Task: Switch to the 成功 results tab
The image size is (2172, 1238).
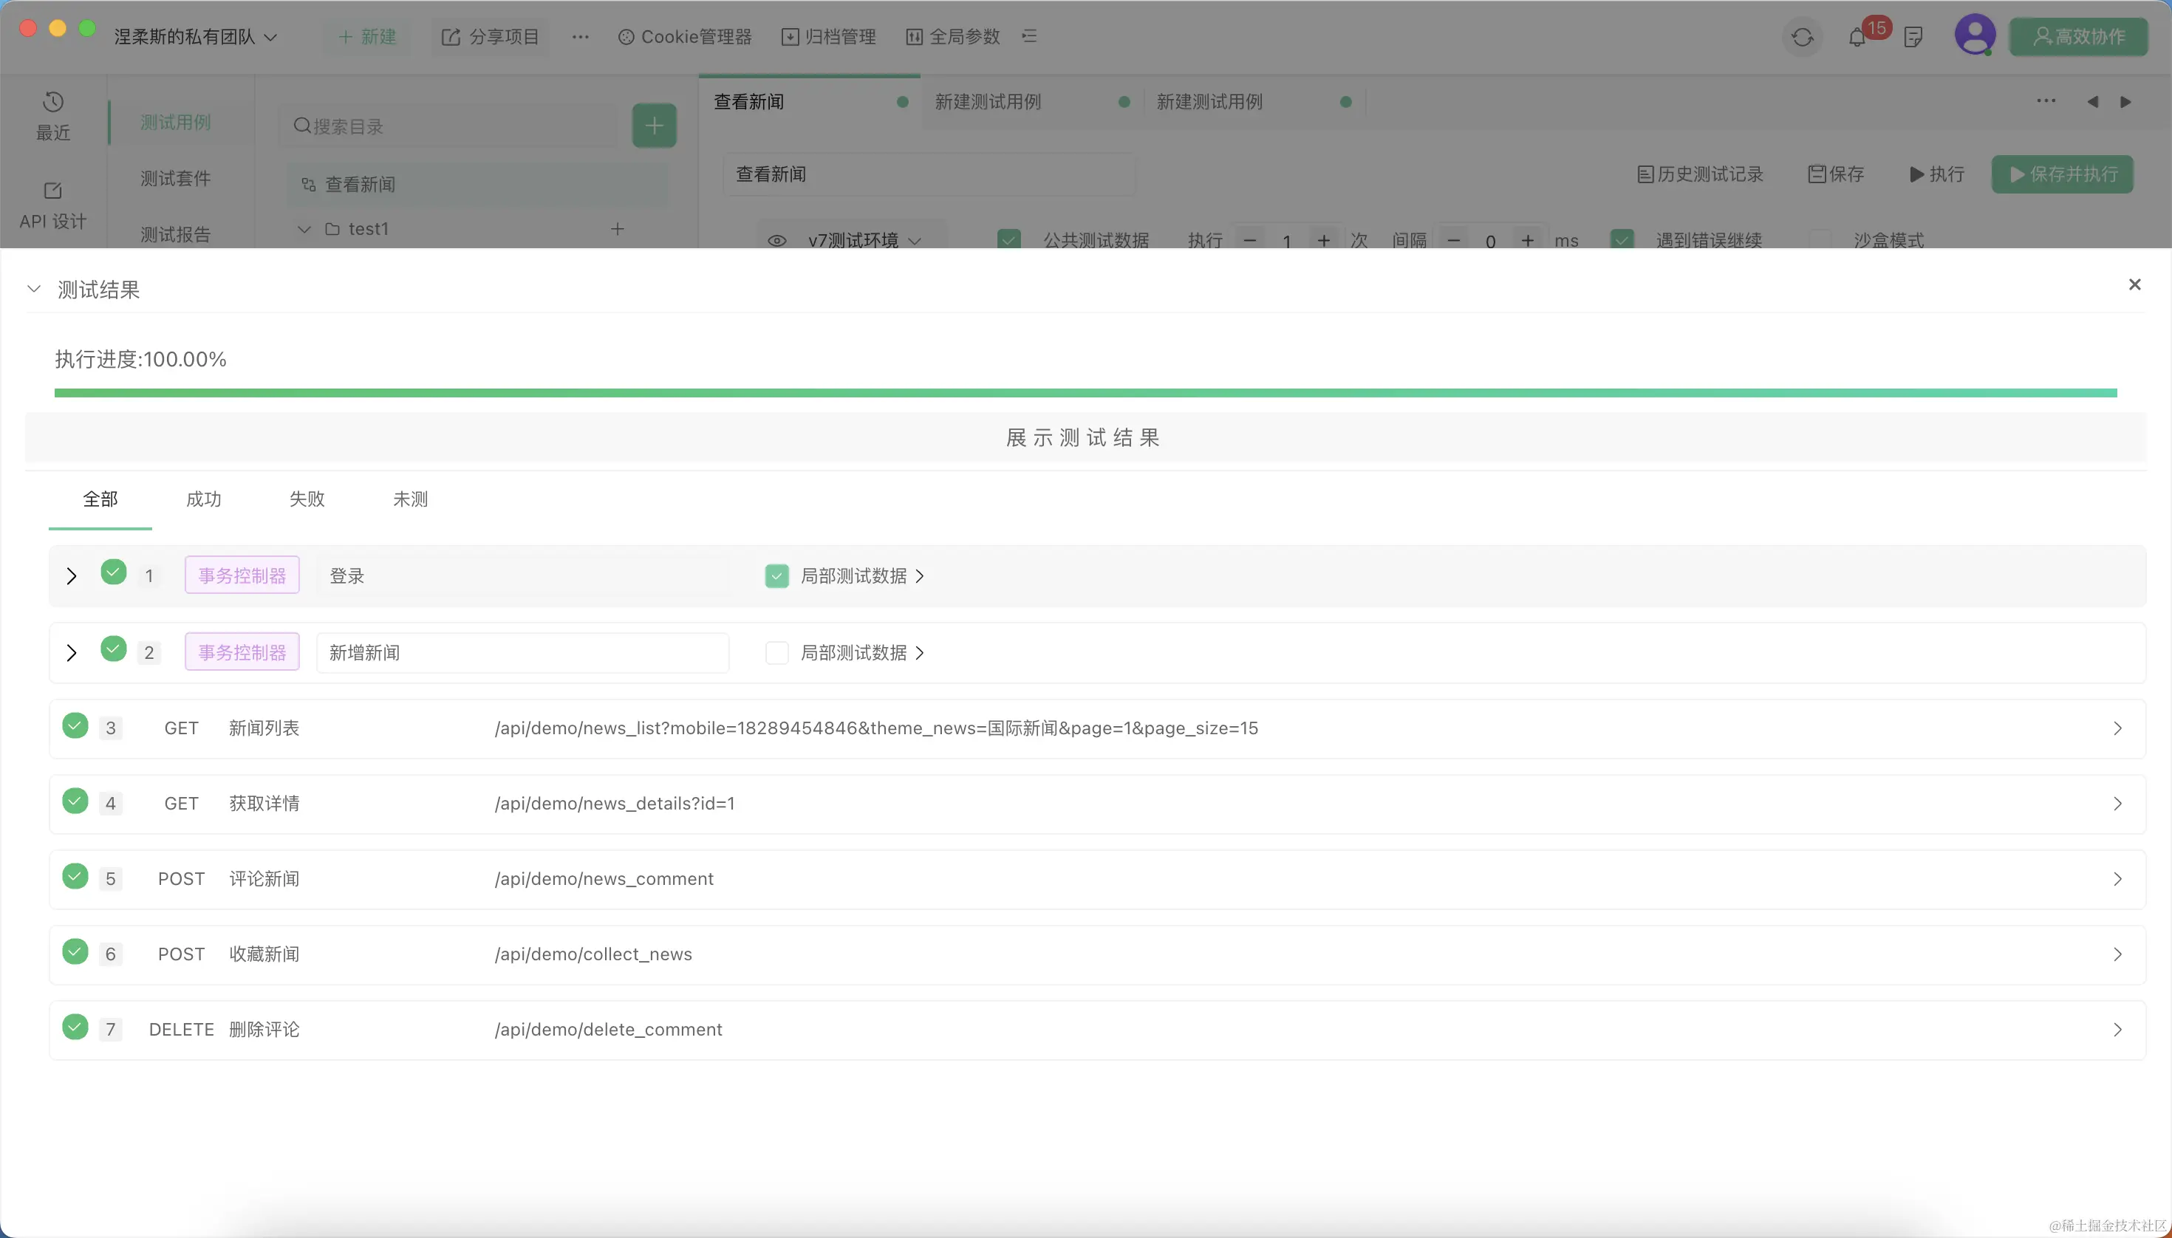Action: point(203,499)
